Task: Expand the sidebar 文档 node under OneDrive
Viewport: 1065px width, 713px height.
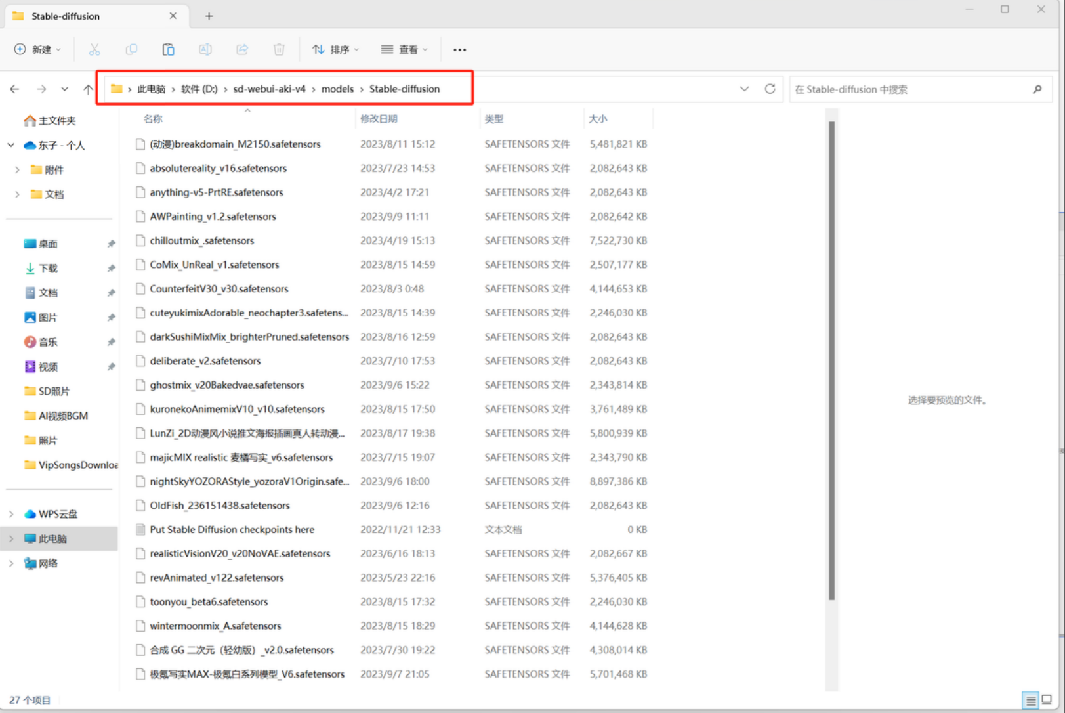Action: [17, 194]
